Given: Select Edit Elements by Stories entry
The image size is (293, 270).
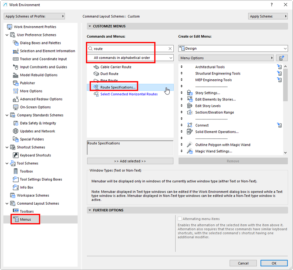Looking at the screenshot, I should tap(215, 99).
